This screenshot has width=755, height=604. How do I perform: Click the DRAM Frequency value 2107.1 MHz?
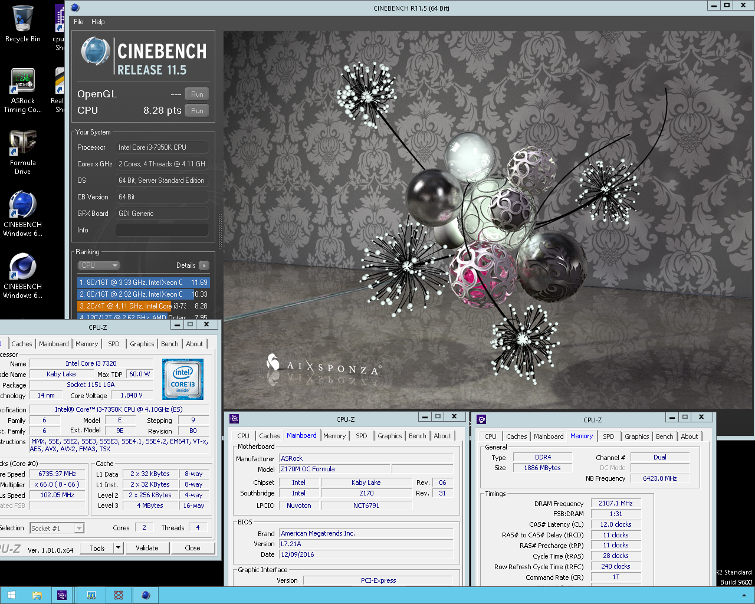point(615,504)
